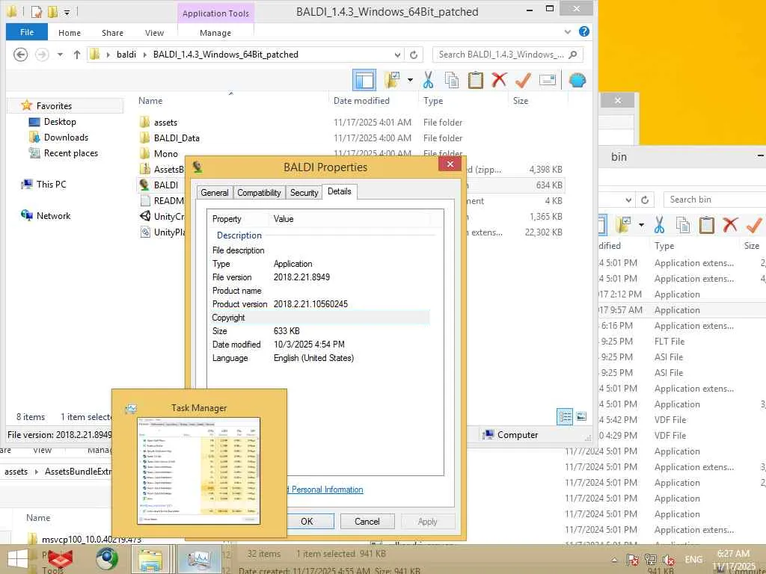
Task: Cut scissors icon in bin window toolbar
Action: click(x=659, y=225)
